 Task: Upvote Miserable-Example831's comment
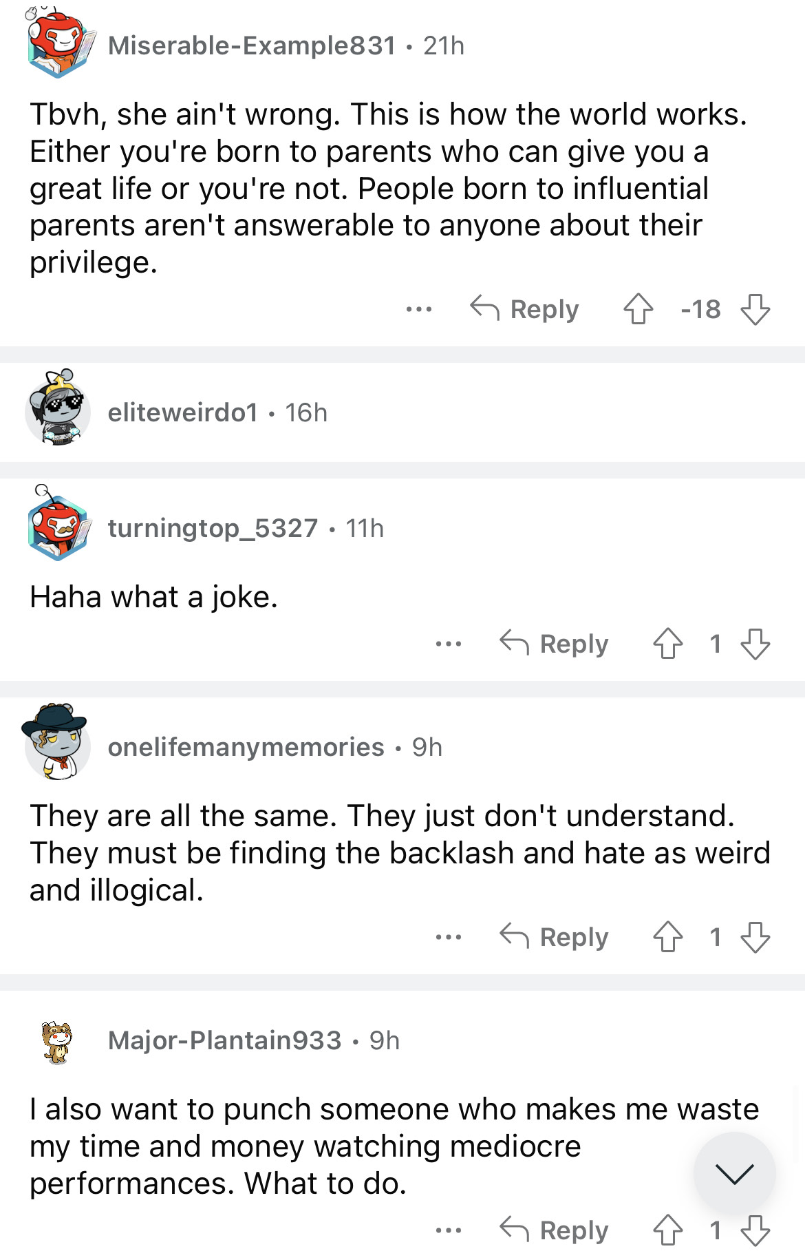[x=638, y=309]
